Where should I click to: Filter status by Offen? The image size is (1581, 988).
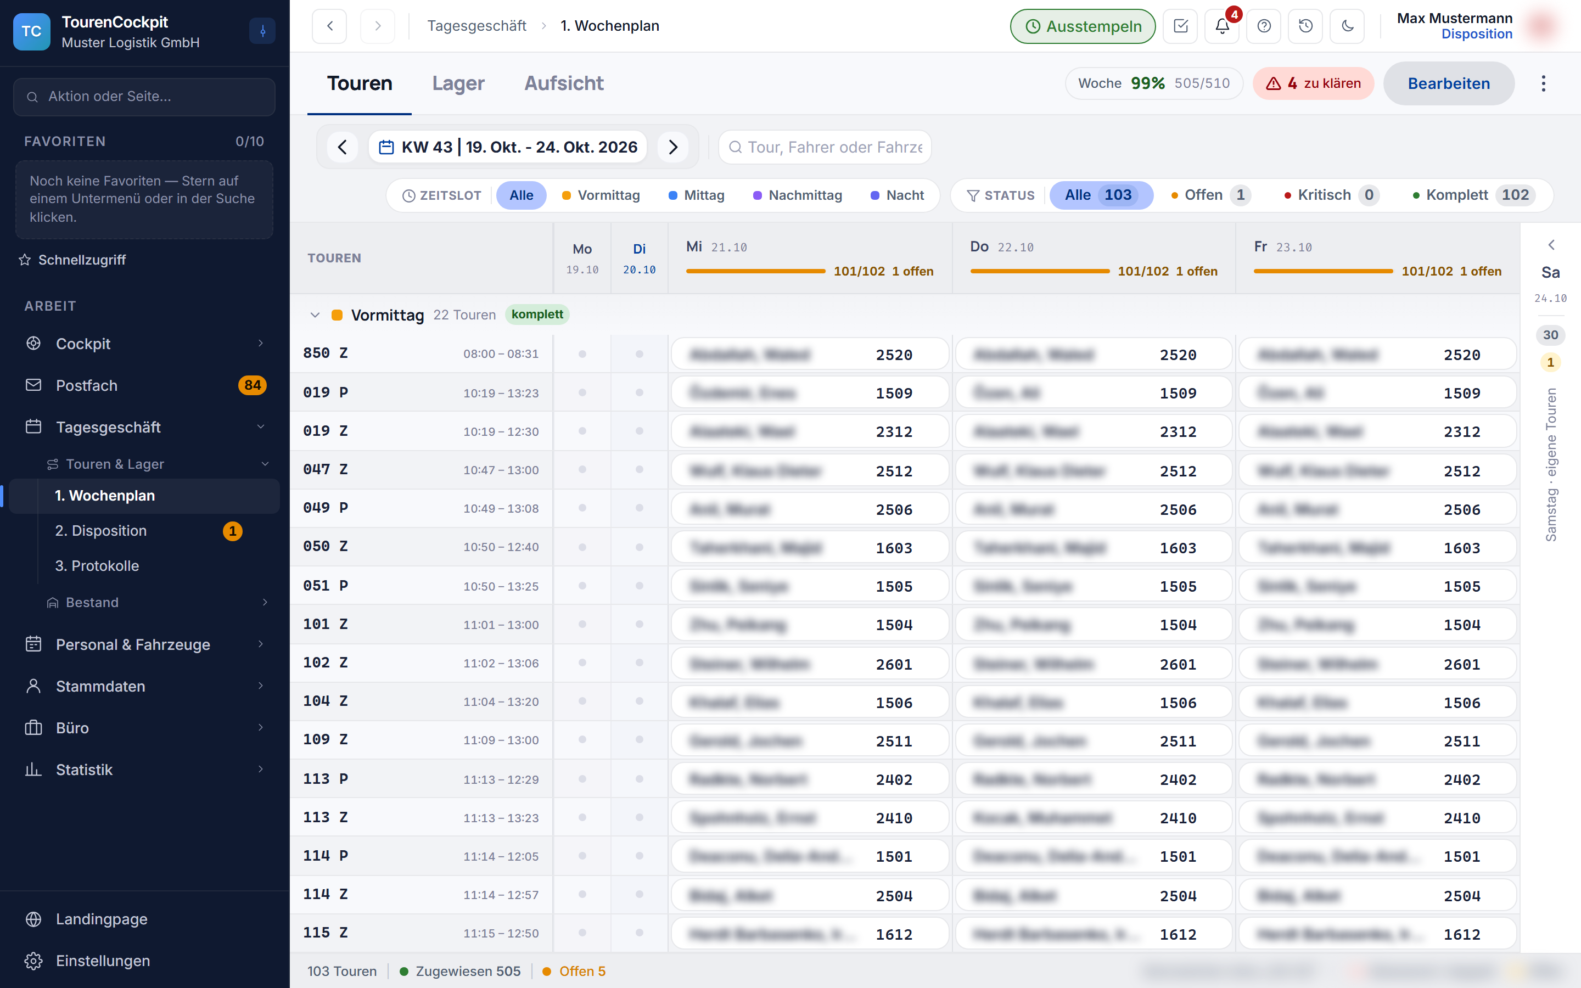[1210, 195]
